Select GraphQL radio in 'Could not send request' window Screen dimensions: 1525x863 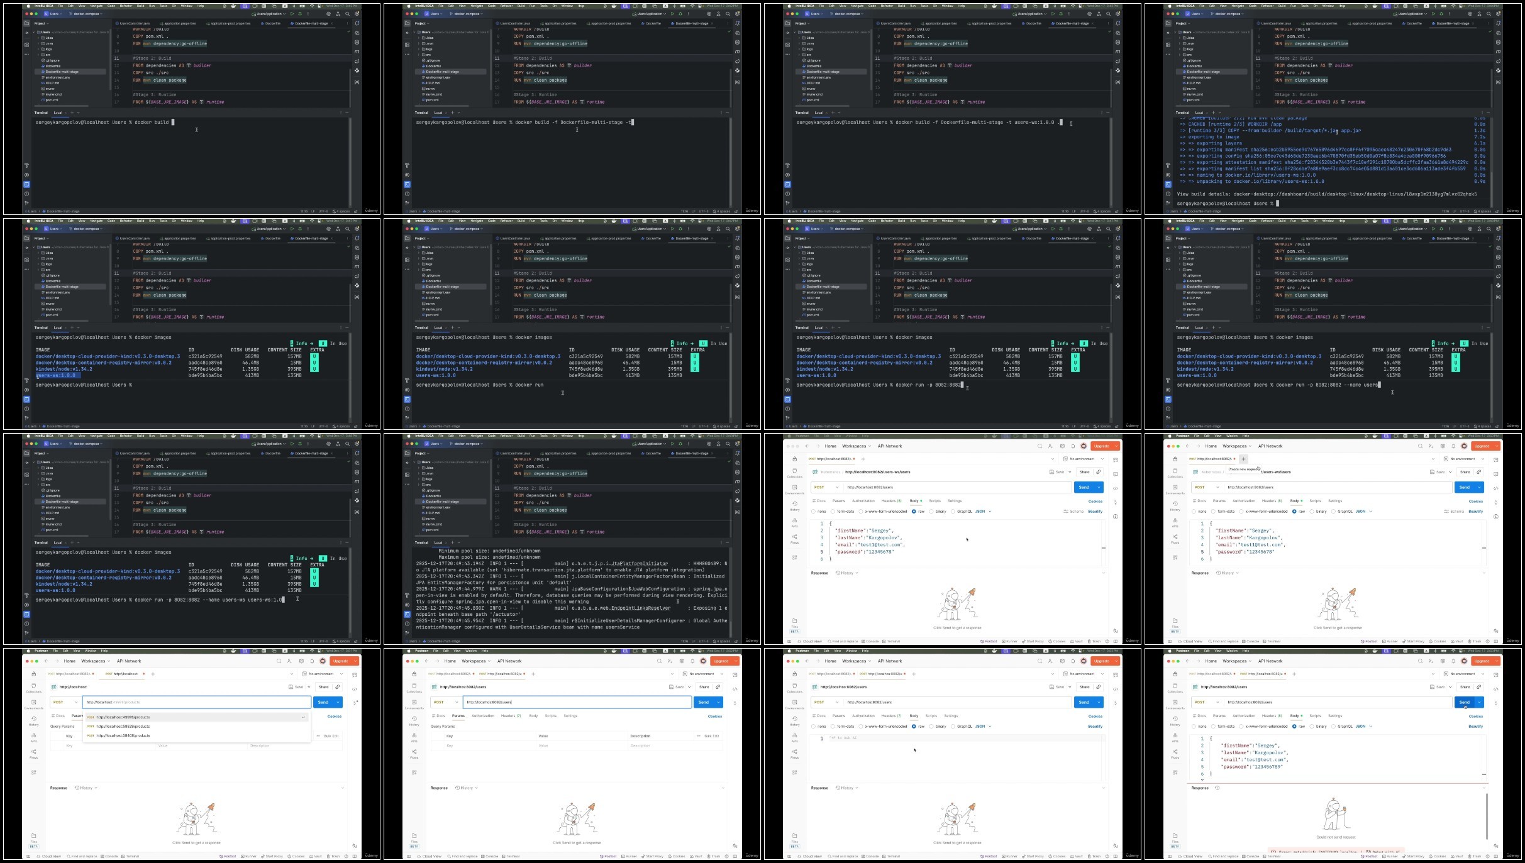click(1333, 727)
